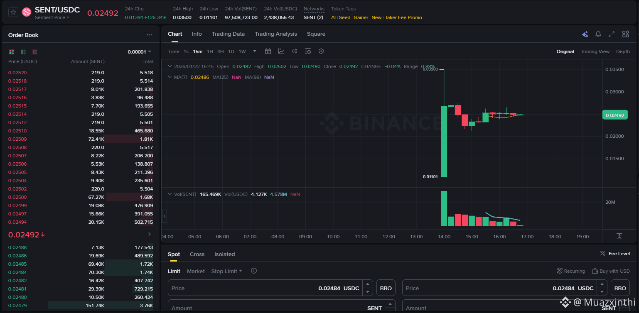Click the buy price stepper arrows

tap(367, 288)
